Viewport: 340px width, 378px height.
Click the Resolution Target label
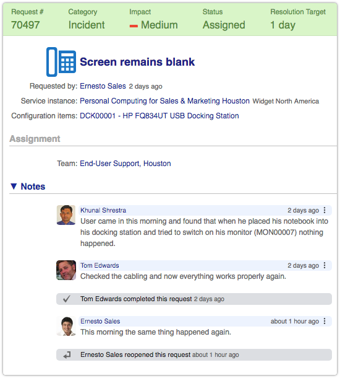298,12
